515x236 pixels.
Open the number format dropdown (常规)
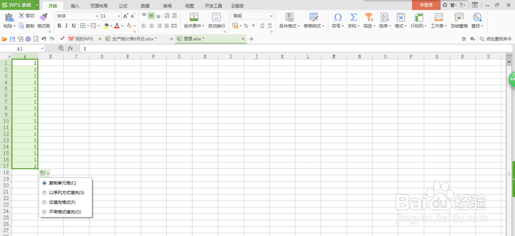click(x=271, y=16)
